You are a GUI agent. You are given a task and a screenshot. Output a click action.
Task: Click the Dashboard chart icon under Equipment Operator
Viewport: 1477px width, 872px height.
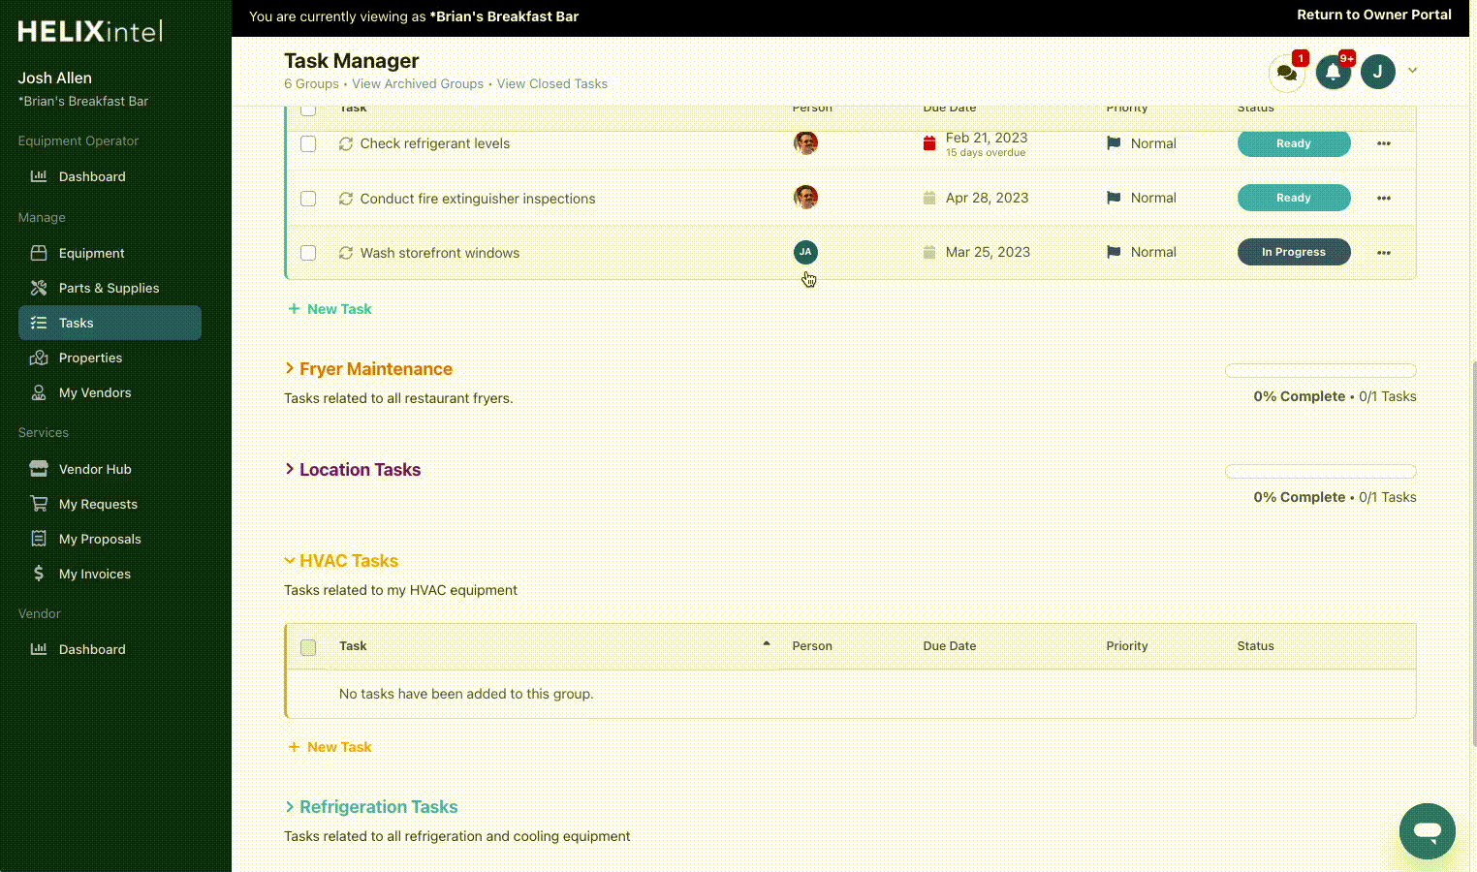point(39,176)
